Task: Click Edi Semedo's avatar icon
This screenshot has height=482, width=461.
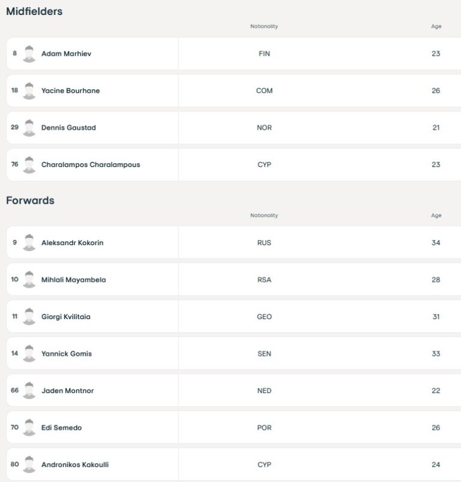Action: (29, 427)
